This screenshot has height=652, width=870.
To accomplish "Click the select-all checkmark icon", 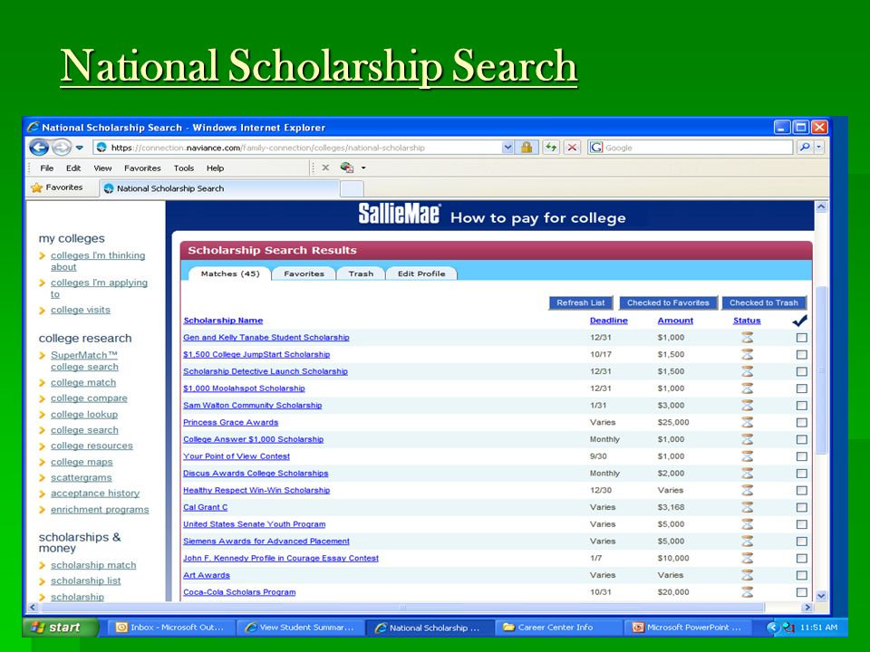I will 799,320.
